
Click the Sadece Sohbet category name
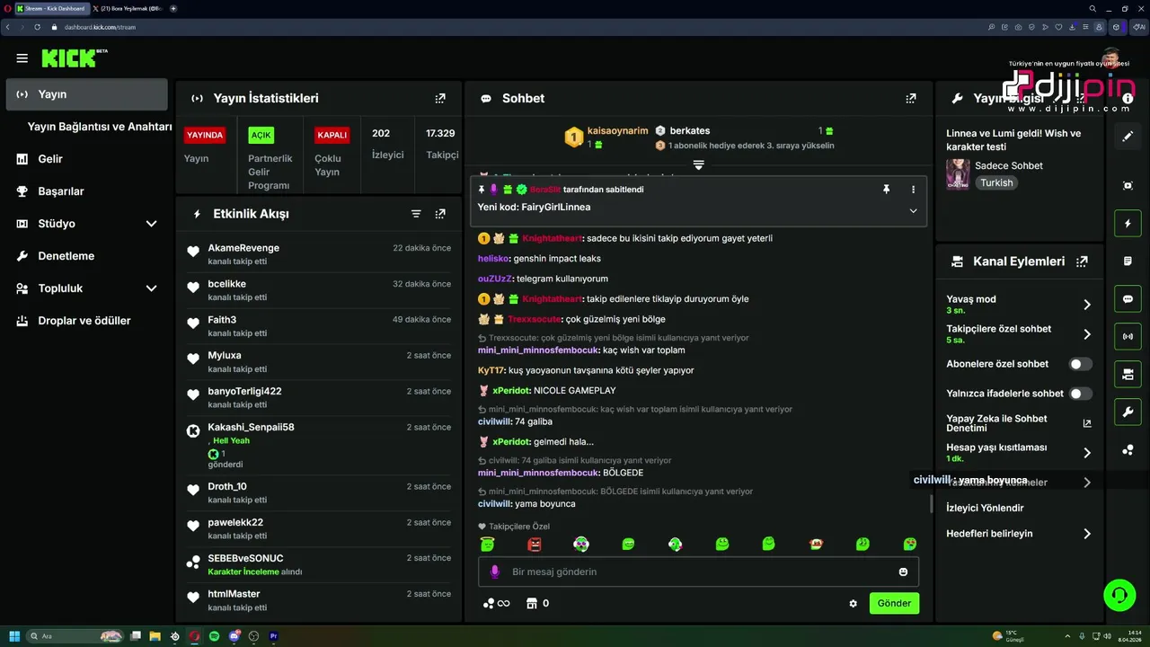1009,166
